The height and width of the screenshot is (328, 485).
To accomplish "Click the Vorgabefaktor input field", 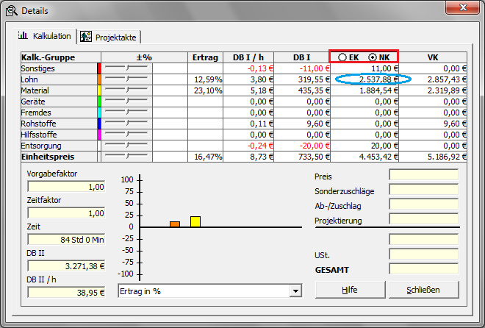I will (66, 187).
